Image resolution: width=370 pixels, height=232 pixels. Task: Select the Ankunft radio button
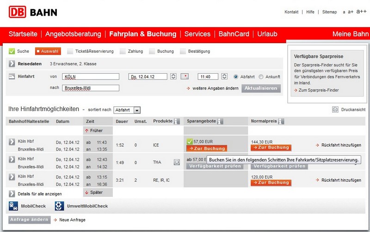pos(261,76)
